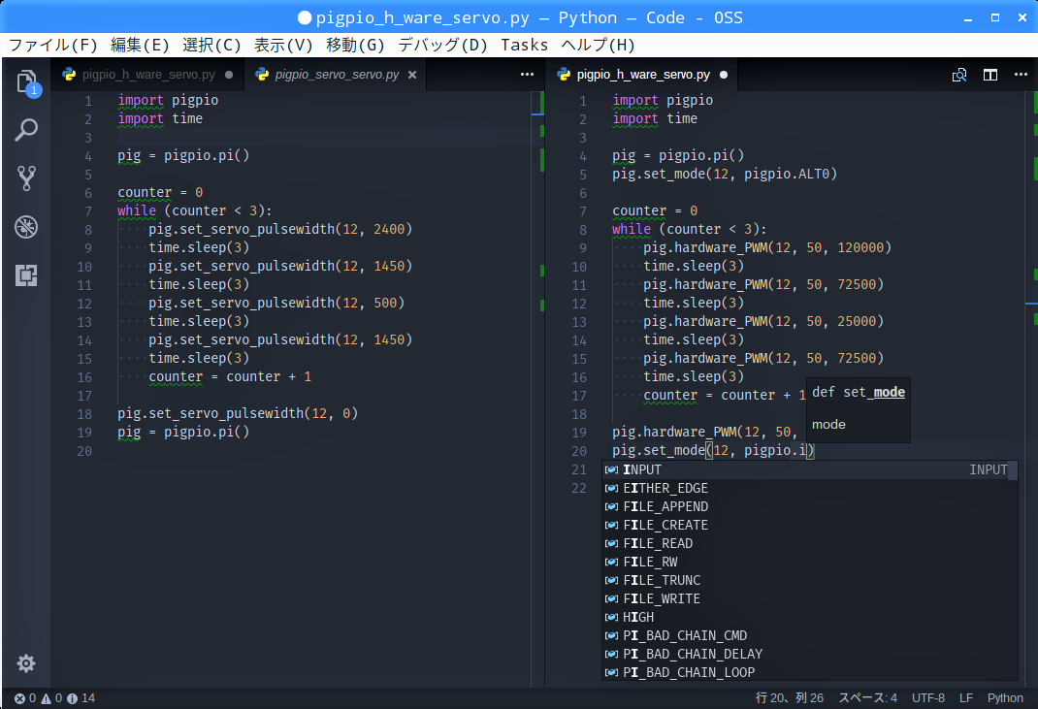Image resolution: width=1038 pixels, height=709 pixels.
Task: Click the find-in-editor icon in right pane
Action: click(x=959, y=75)
